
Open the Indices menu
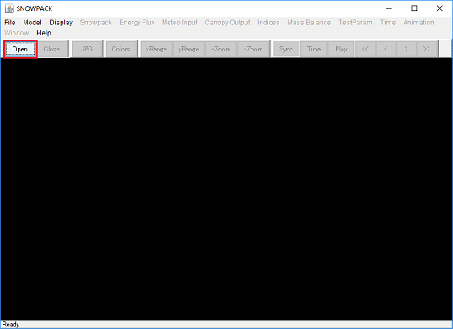[268, 23]
